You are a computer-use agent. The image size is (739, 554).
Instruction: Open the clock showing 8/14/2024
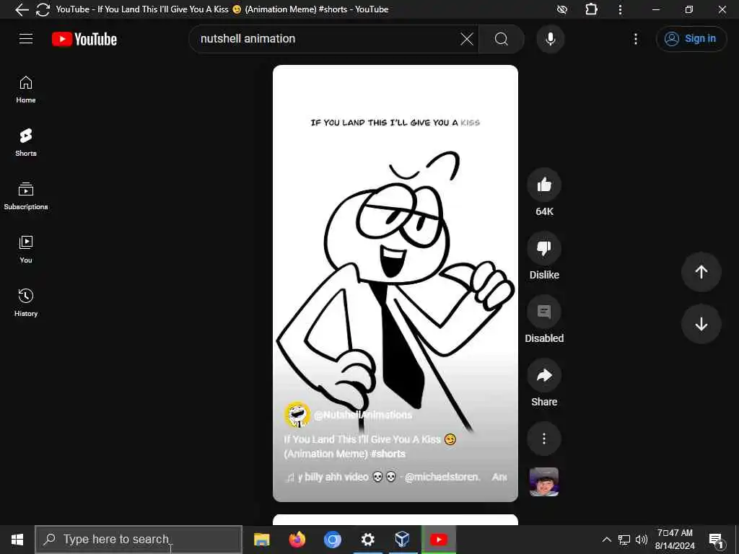675,540
